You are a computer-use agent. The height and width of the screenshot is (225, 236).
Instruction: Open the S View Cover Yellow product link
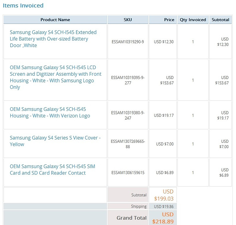click(55, 141)
